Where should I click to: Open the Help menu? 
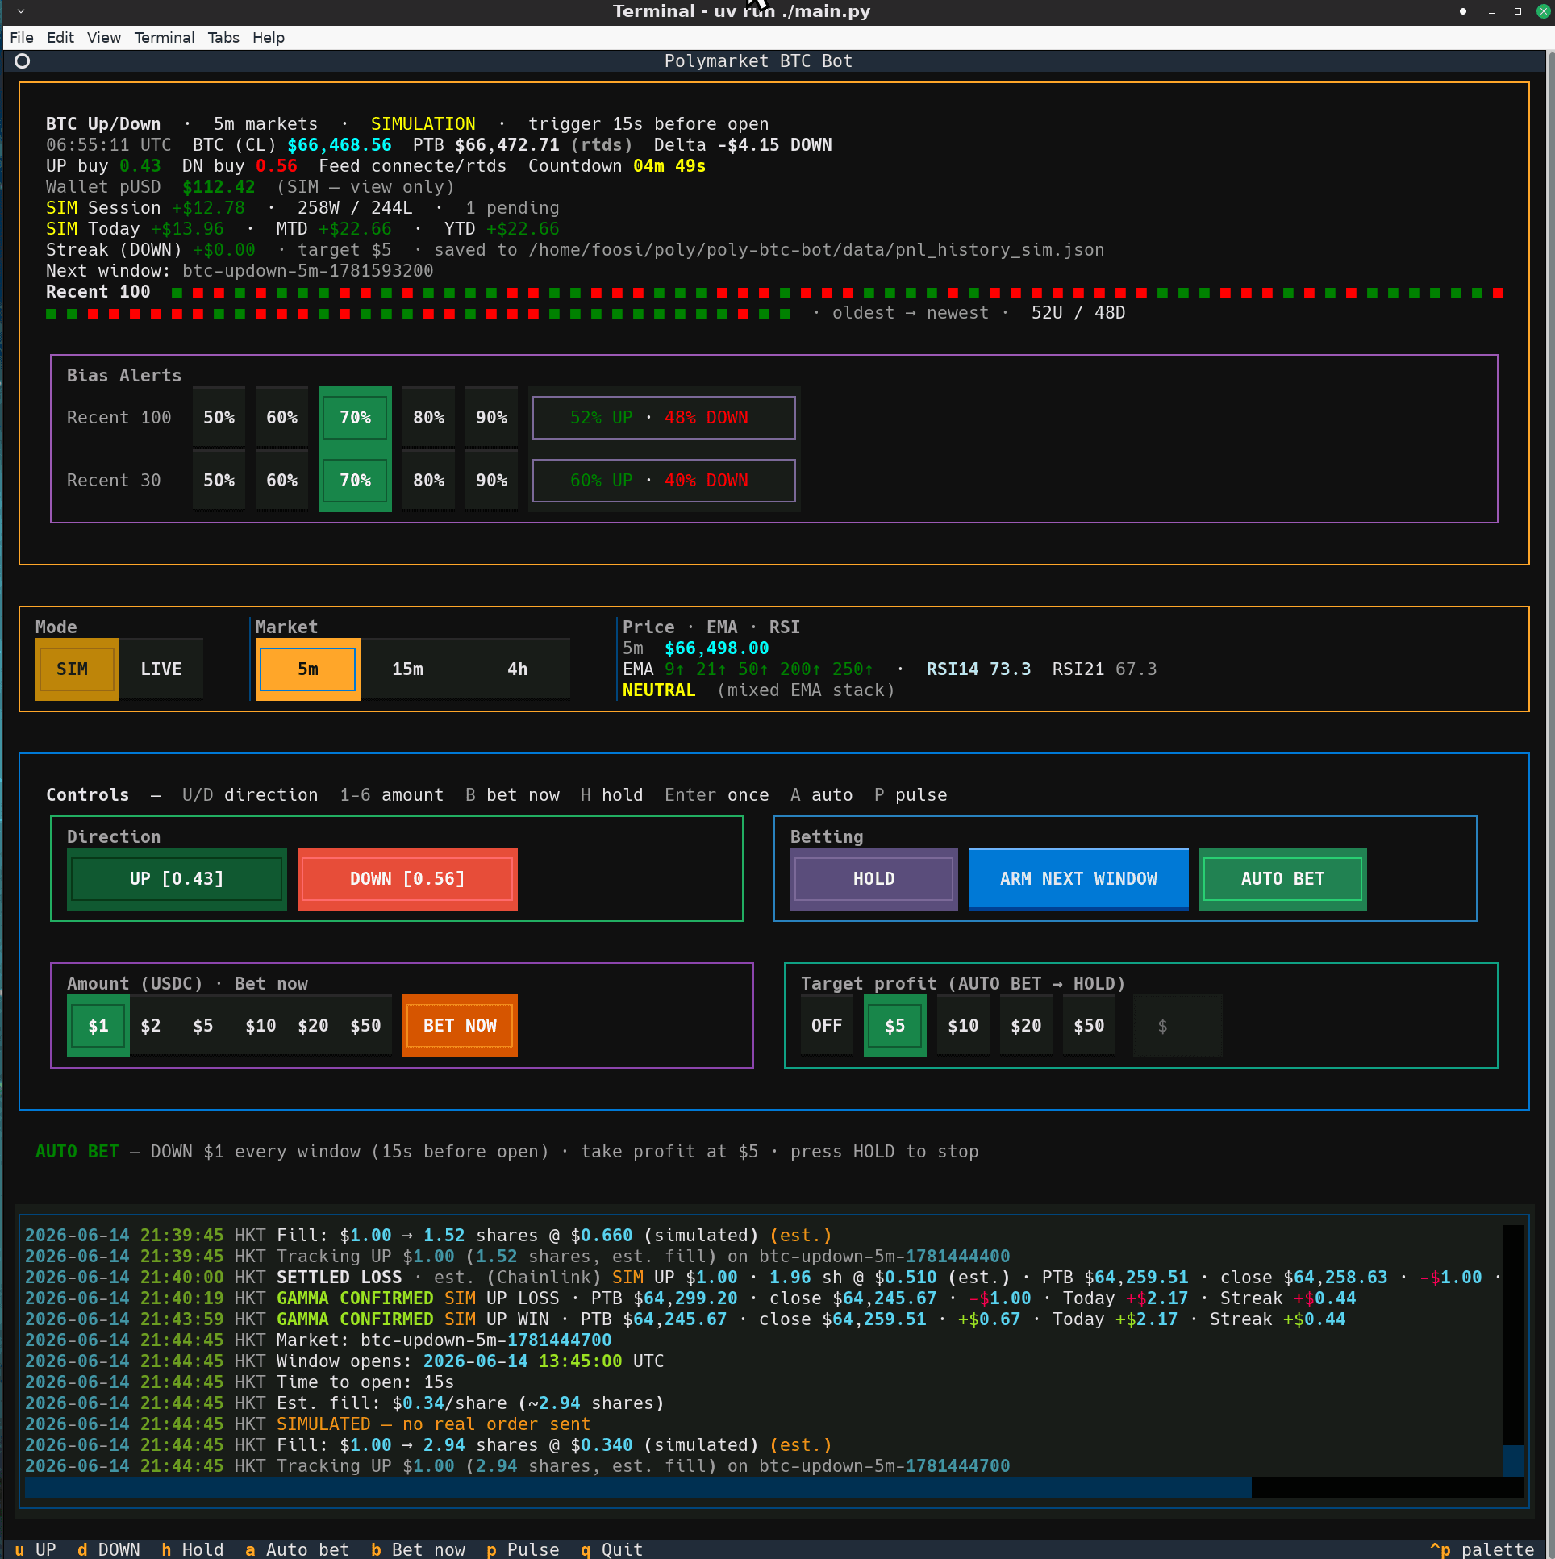269,37
